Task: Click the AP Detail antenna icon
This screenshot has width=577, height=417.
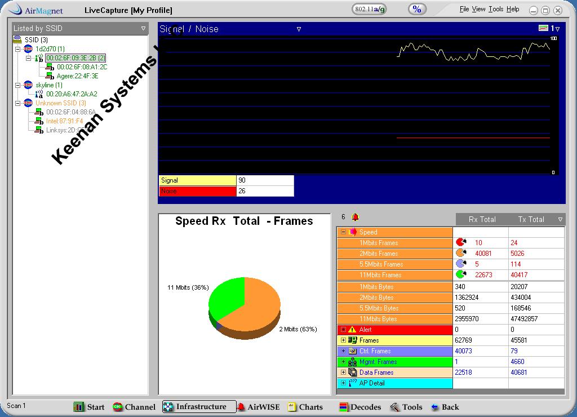Action: (x=353, y=383)
